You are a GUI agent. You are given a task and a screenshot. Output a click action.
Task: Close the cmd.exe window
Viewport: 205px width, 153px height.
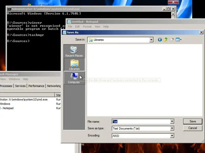pos(173,9)
